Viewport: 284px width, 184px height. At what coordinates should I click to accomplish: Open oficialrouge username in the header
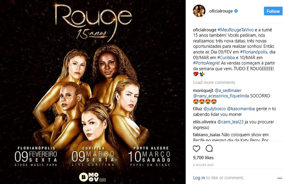(221, 11)
